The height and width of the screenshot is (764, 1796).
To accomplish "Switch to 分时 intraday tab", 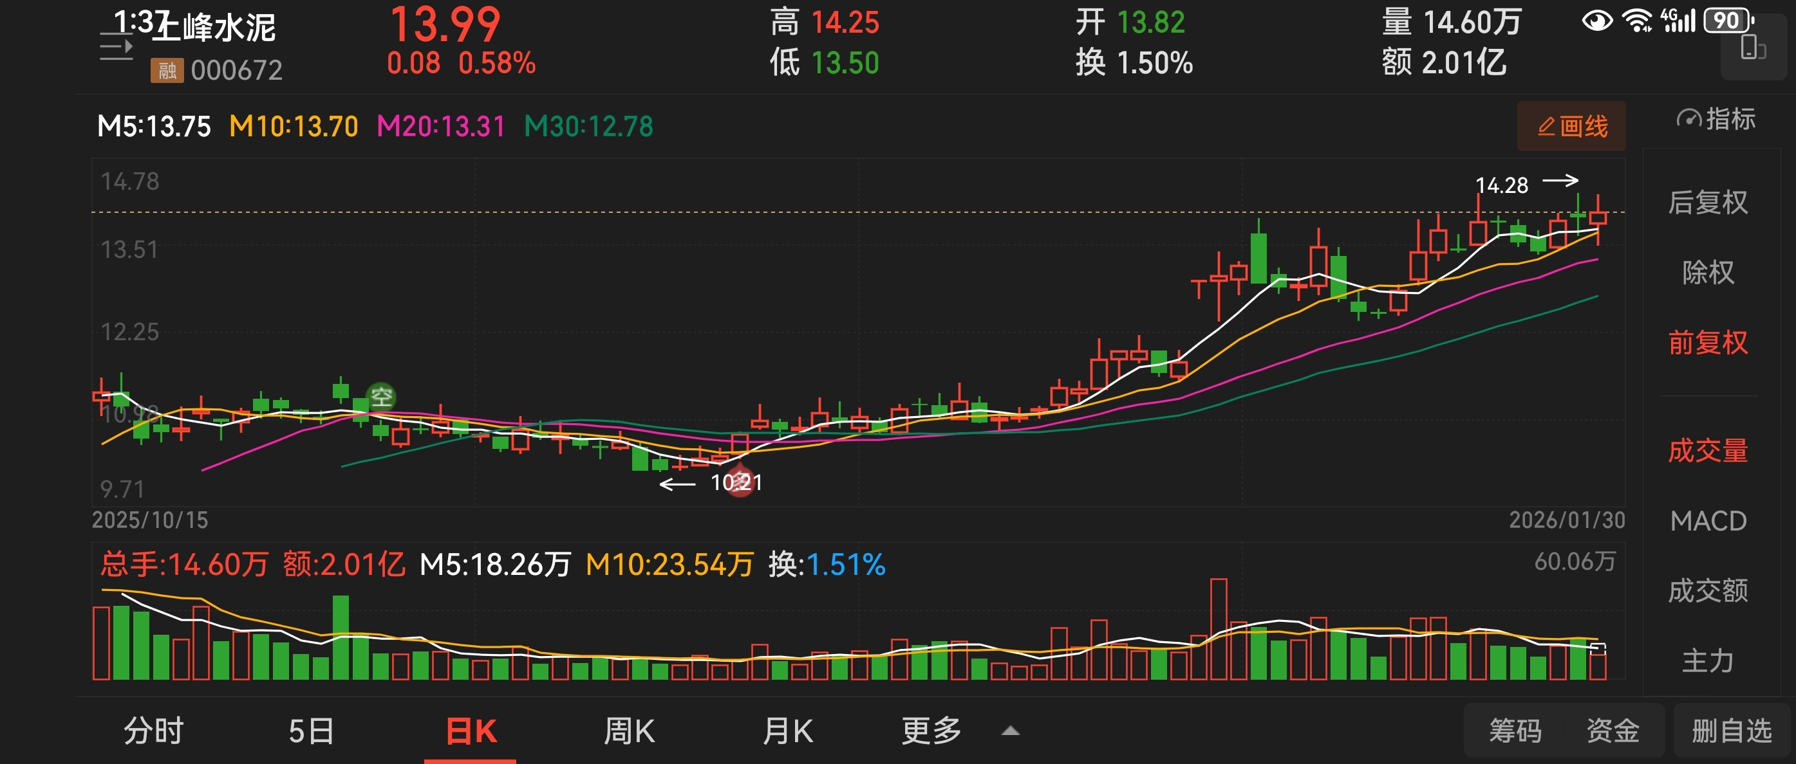I will click(153, 731).
